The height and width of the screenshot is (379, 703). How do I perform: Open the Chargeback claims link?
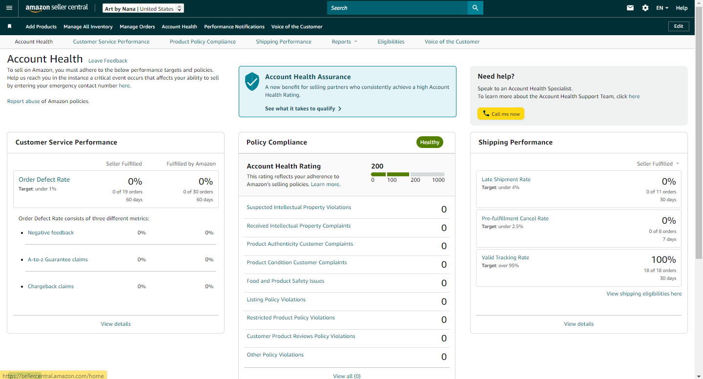(x=51, y=286)
